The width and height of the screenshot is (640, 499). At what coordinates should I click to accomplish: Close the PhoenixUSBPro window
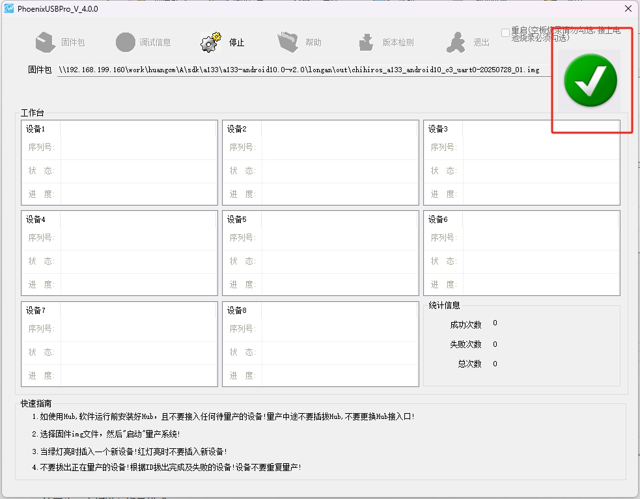point(628,9)
